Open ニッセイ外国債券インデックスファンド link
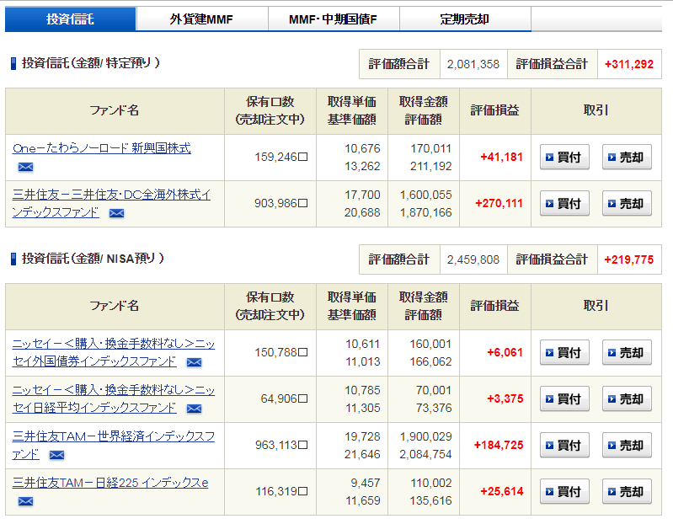Screen dimensions: 673x524 pyautogui.click(x=114, y=352)
